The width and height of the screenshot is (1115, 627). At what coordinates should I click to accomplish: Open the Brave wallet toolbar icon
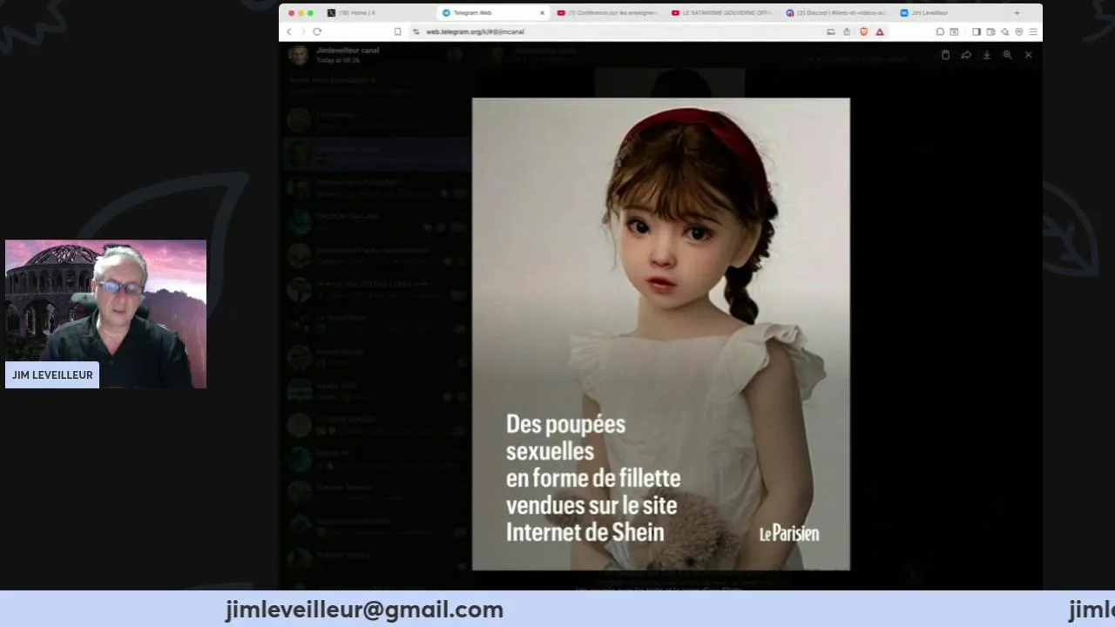[x=990, y=31]
